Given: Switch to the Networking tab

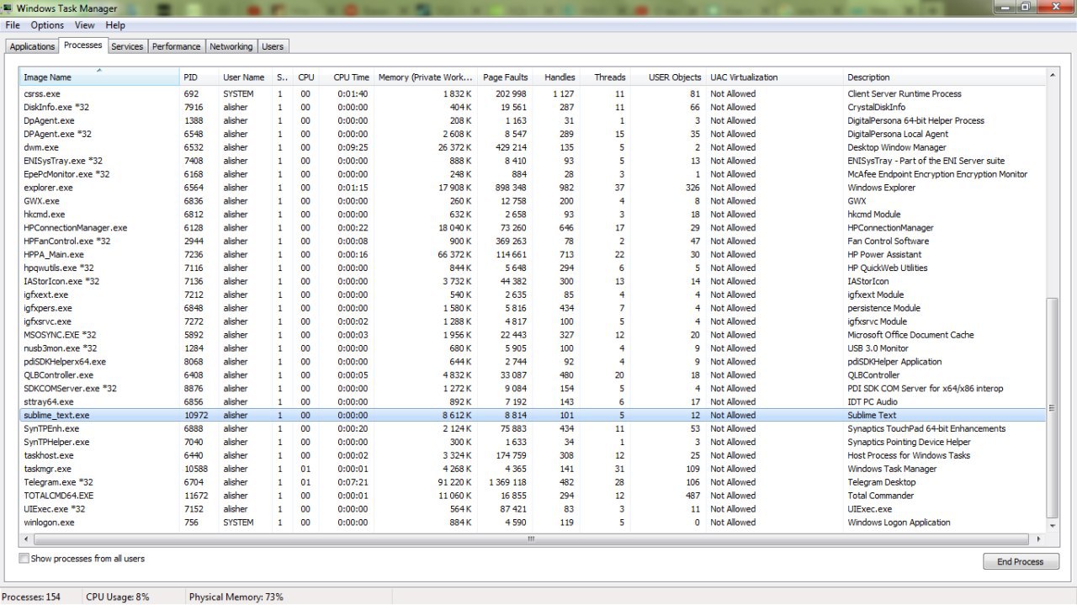Looking at the screenshot, I should coord(231,46).
